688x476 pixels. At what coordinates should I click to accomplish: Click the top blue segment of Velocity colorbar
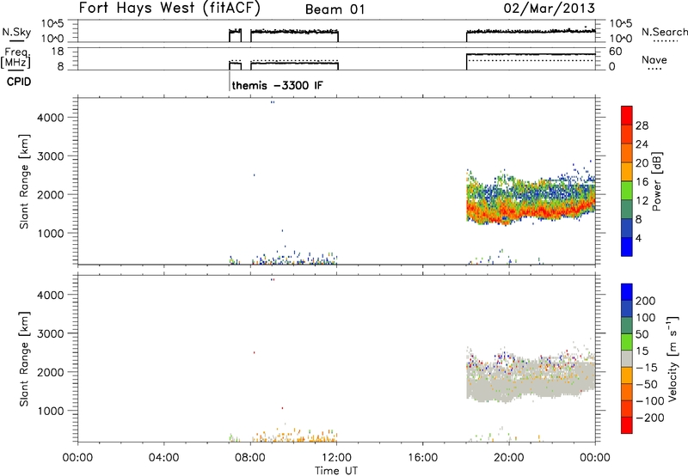coord(627,292)
